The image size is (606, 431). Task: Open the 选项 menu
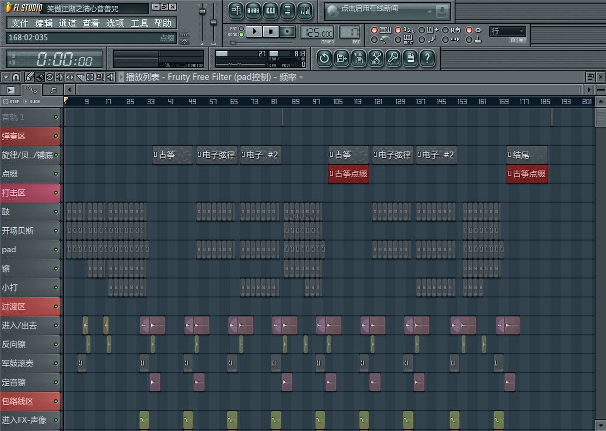click(115, 23)
